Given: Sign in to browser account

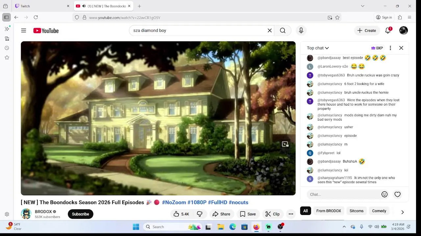Looking at the screenshot, I should 384,17.
